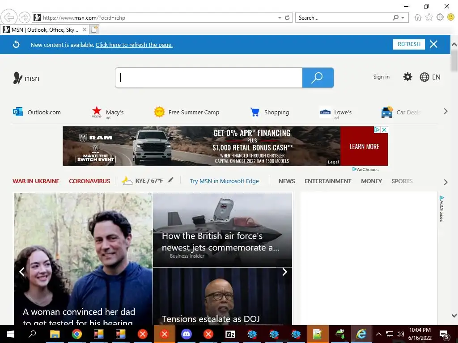Click the RYE / 67°F weather widget
This screenshot has height=343, width=458.
(x=143, y=181)
